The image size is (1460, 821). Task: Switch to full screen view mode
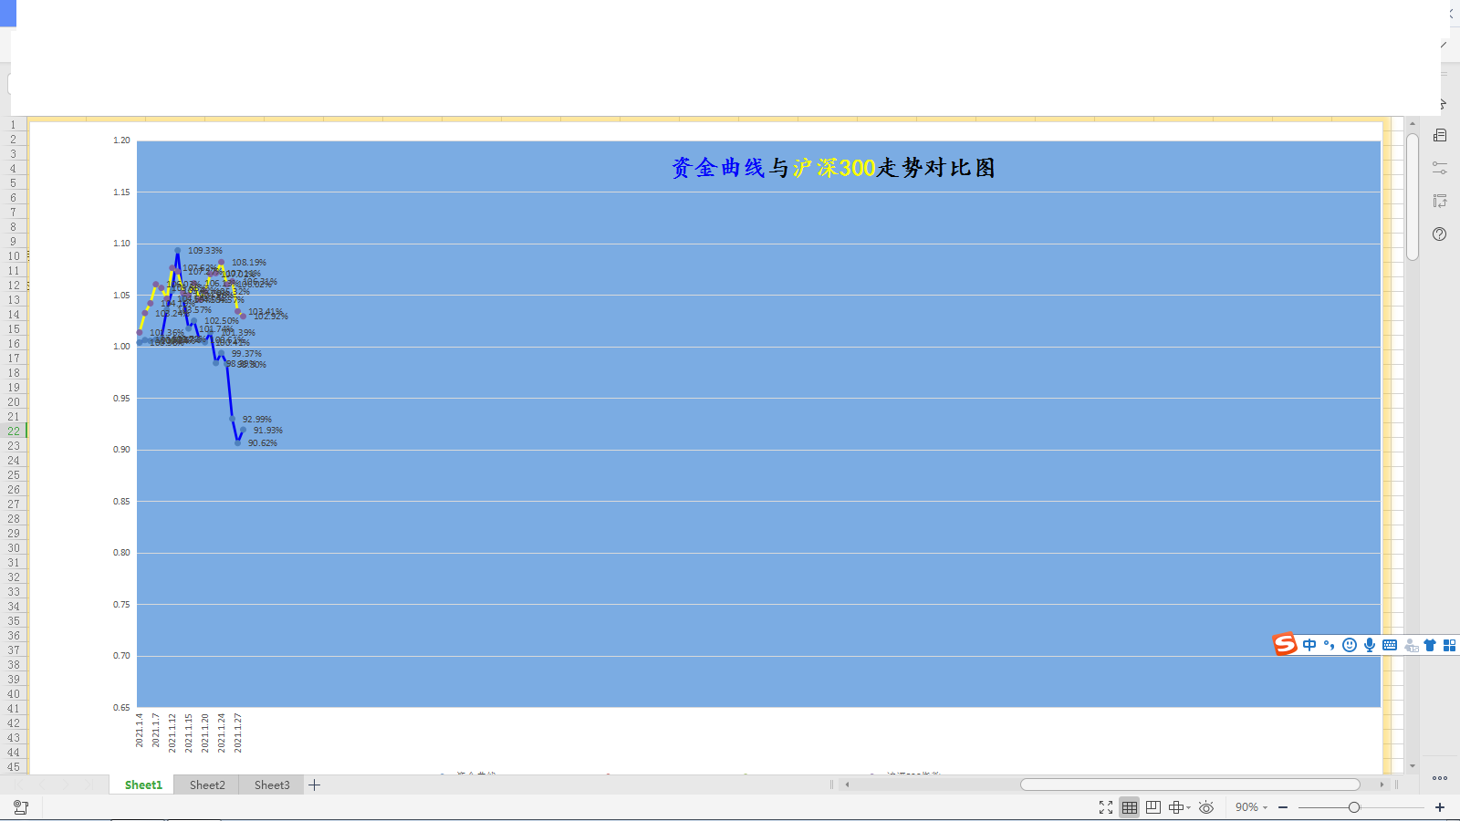click(1106, 807)
